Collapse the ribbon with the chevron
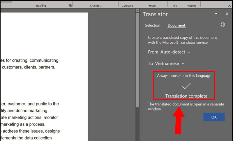 pyautogui.click(x=229, y=6)
